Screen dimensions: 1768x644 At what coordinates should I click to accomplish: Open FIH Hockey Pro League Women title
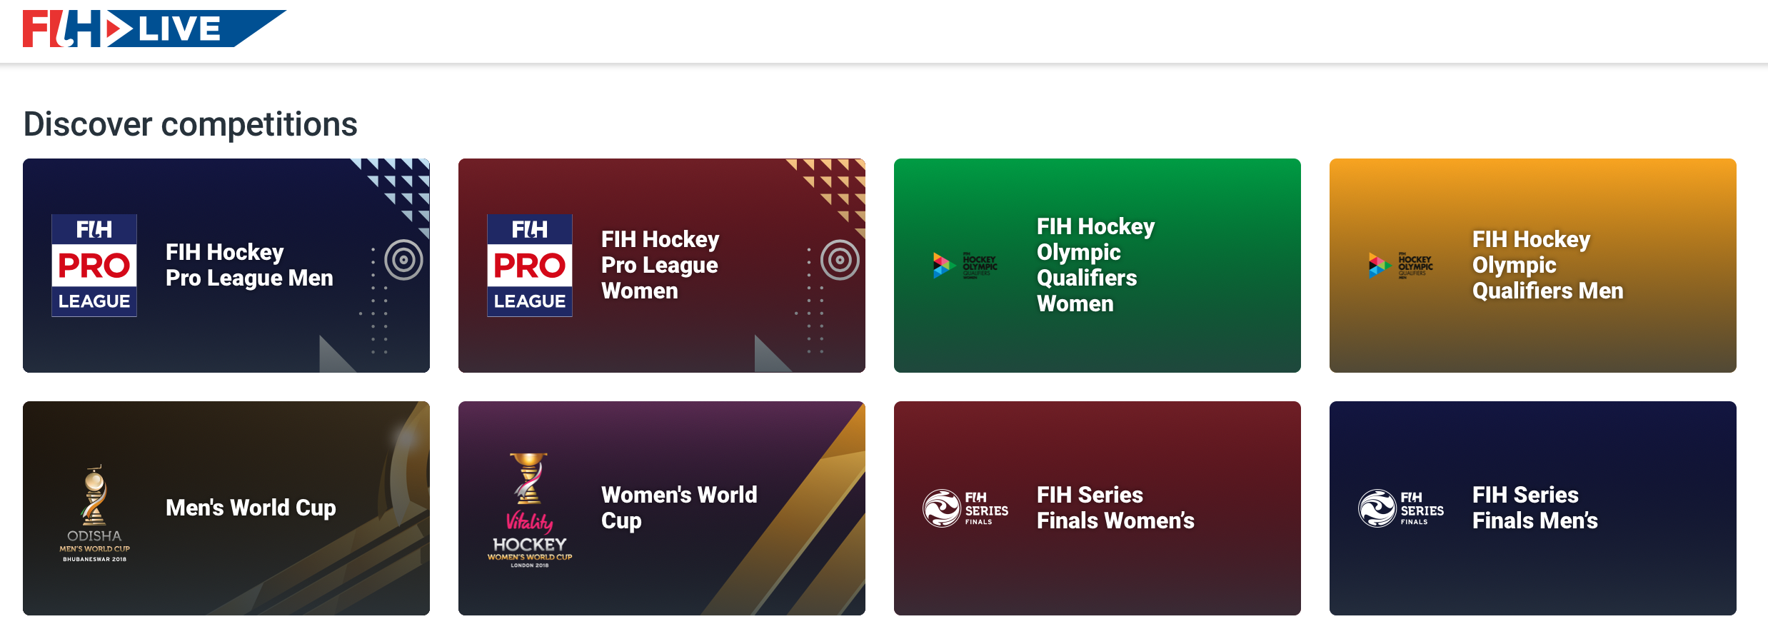(x=661, y=265)
